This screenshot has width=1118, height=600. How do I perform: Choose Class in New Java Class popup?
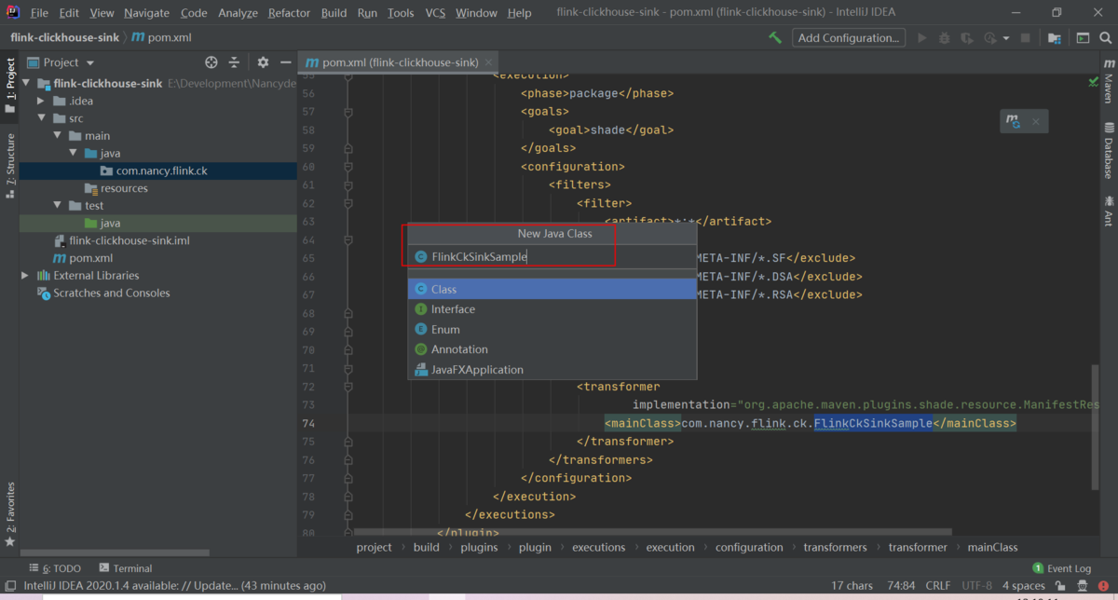552,289
